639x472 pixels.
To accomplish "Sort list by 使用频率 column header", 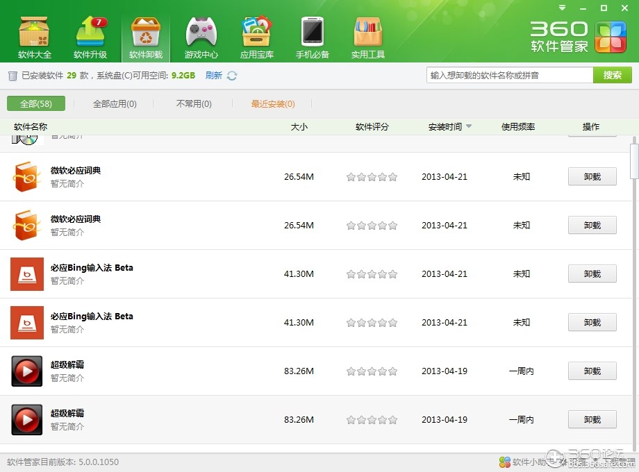I will click(518, 126).
